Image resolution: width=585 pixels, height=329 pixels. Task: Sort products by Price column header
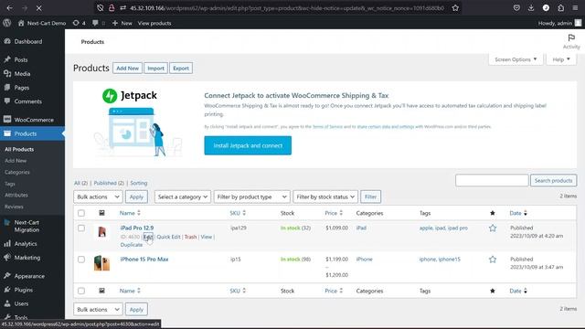click(334, 213)
